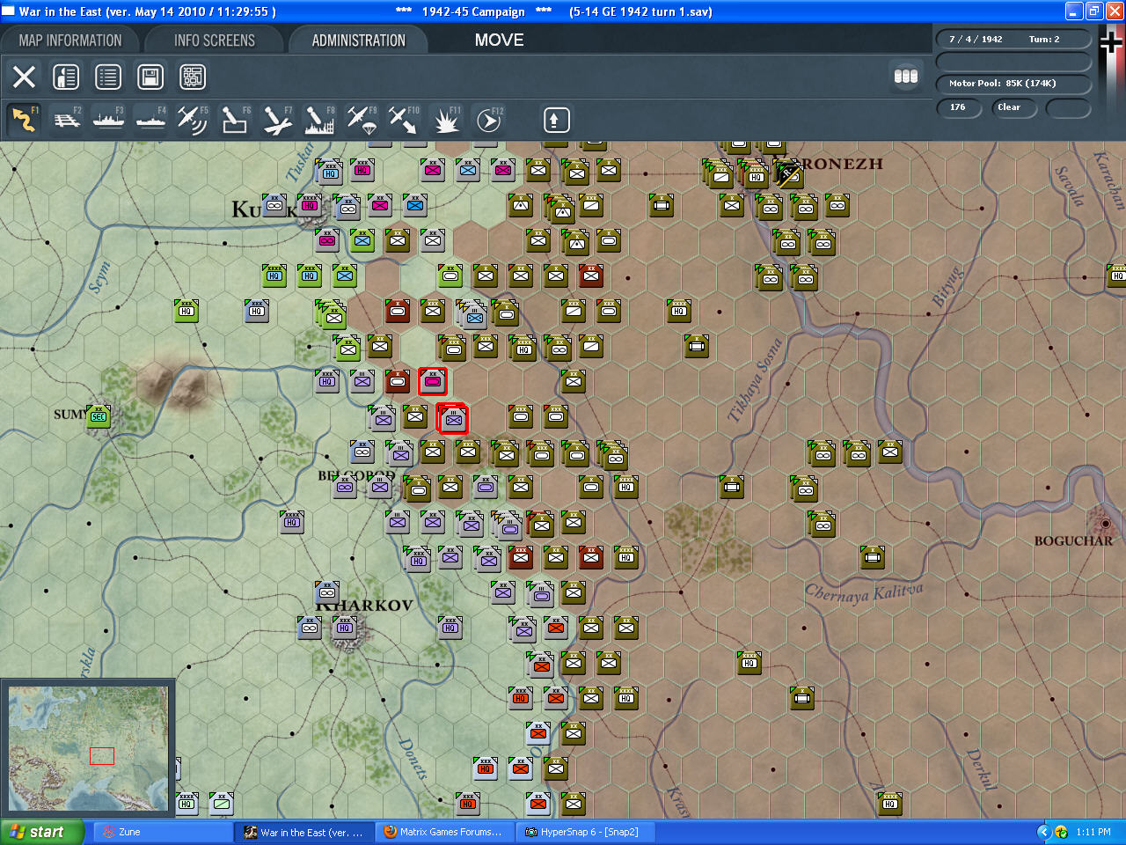1126x845 pixels.
Task: Expand the hidden system tray icons arrow
Action: 1043,832
